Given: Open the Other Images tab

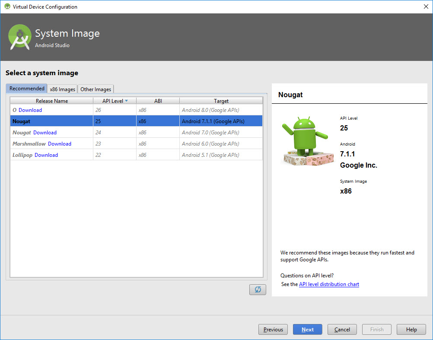Looking at the screenshot, I should coord(96,89).
